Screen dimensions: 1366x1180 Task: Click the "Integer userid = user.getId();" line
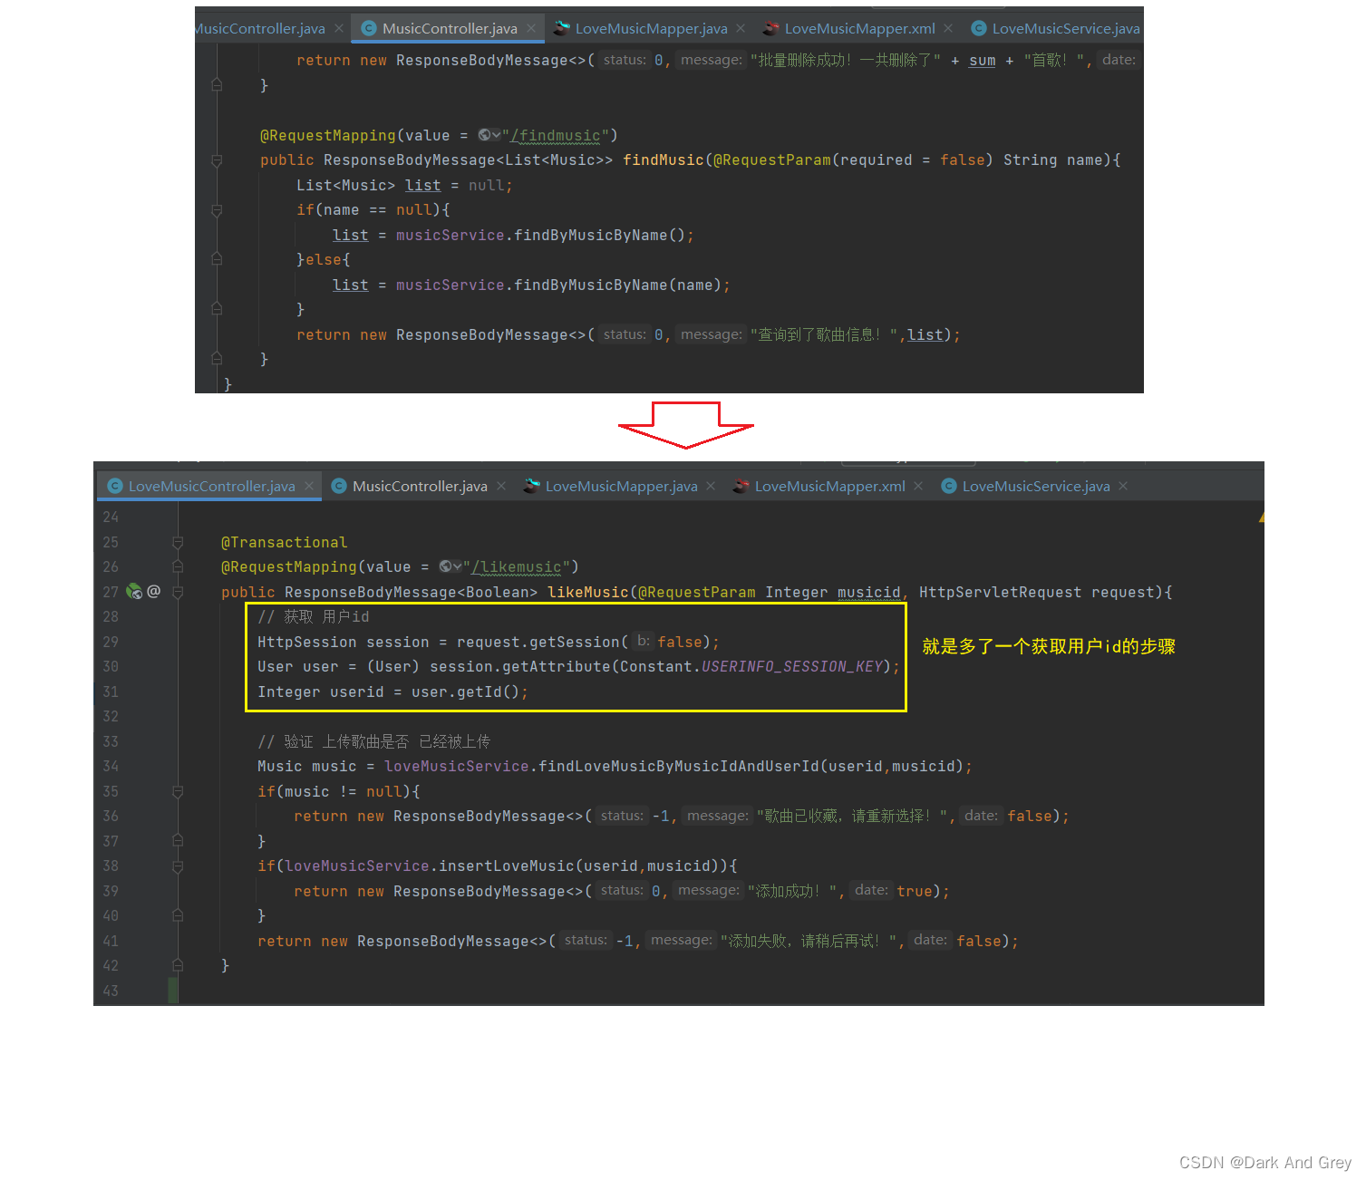[x=392, y=692]
